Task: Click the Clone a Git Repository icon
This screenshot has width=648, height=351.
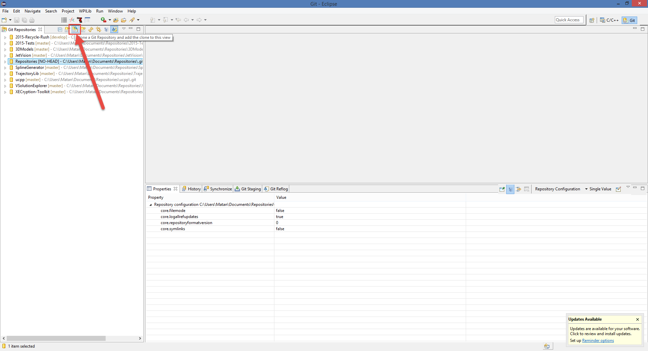Action: 75,29
